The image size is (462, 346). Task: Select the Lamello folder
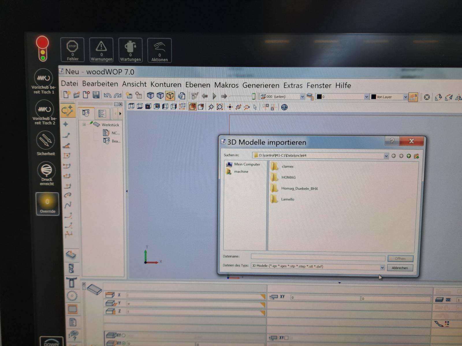tap(282, 199)
